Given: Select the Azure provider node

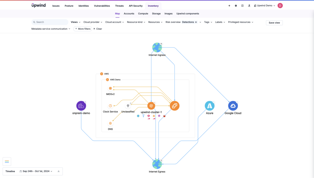Looking at the screenshot, I should (210, 106).
